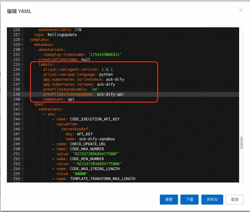This screenshot has height=212, width=250.
Task: Collapse fold arrow at line 243 env
Action: click(x=22, y=114)
